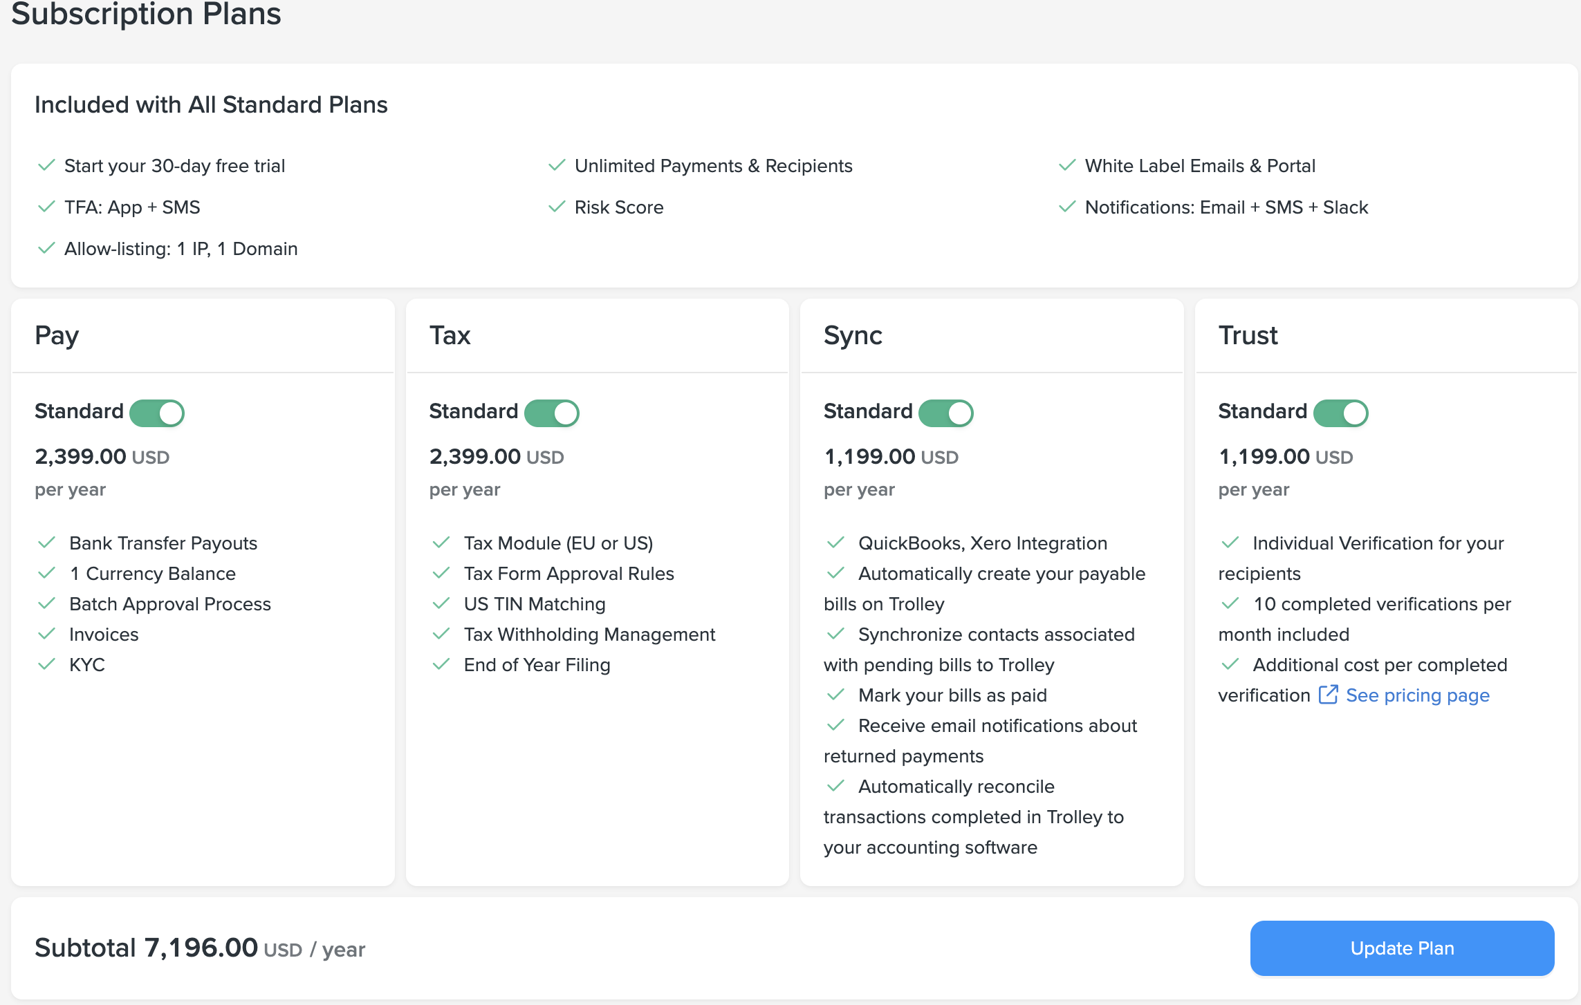The image size is (1581, 1005).
Task: Click 'Tax Withholding Management' feature text
Action: click(589, 635)
